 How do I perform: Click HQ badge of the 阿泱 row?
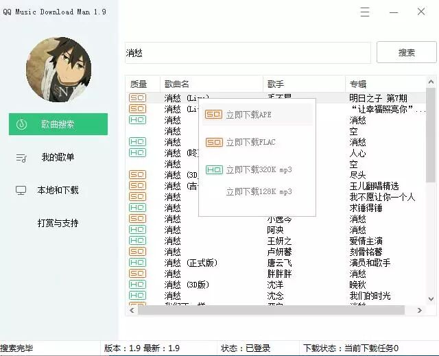click(137, 230)
